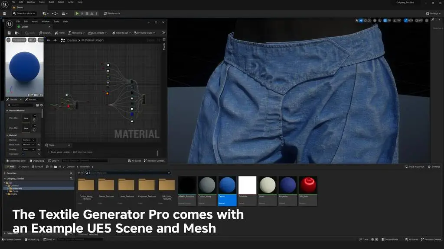The height and width of the screenshot is (249, 444).
Task: Click the Home icon in Material Editor
Action: click(59, 33)
